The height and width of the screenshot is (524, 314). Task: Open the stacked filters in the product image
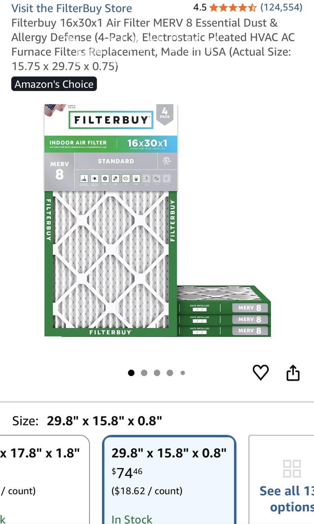click(224, 311)
